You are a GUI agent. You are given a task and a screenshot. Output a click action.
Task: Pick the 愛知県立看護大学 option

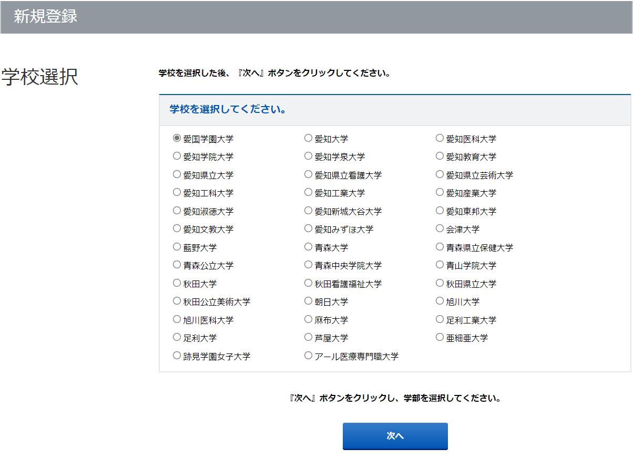click(x=308, y=174)
